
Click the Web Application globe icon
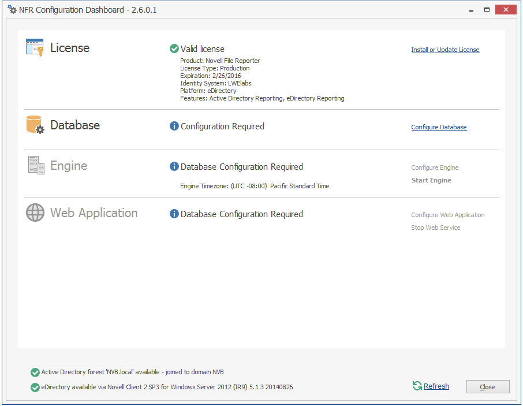[35, 213]
